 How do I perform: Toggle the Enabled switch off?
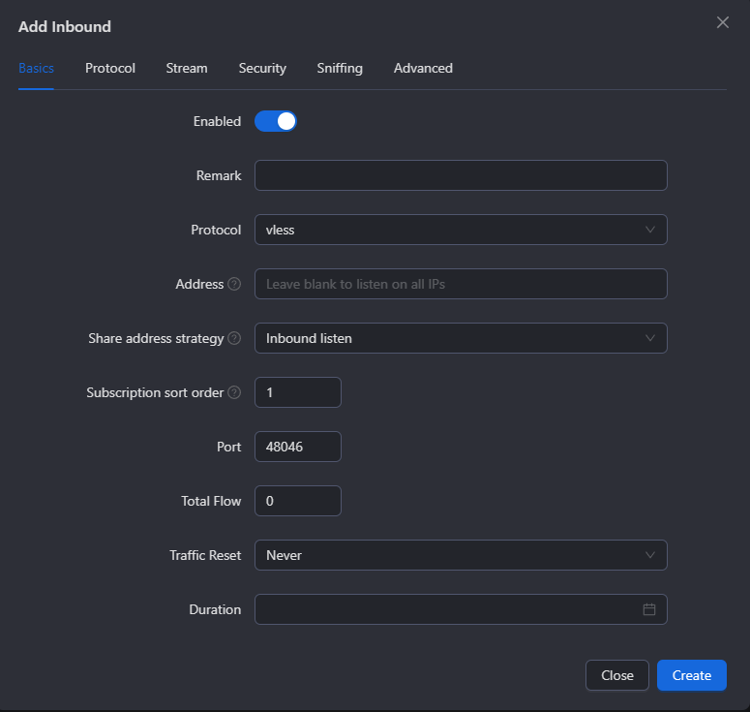point(276,121)
